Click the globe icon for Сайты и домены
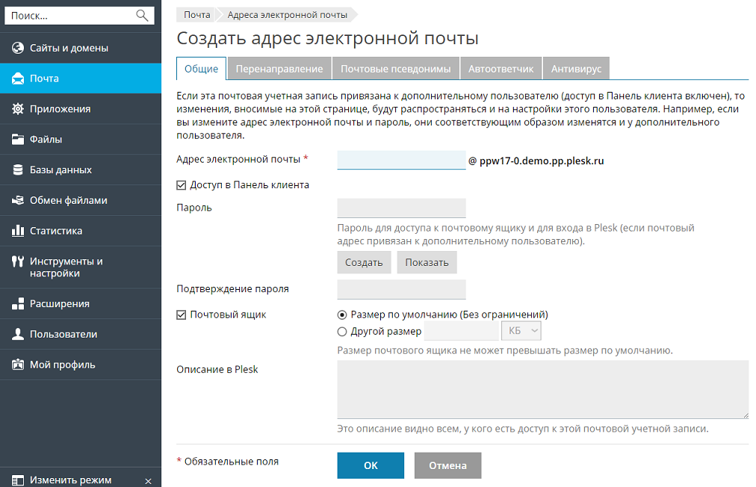Viewport: 756px width, 487px height. point(18,48)
